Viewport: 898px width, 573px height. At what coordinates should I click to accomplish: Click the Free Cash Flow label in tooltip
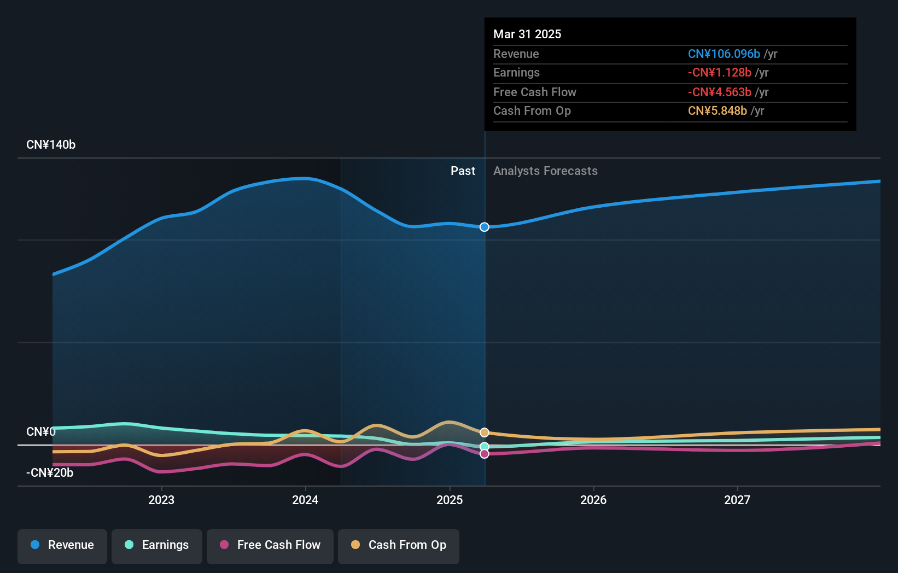(535, 92)
